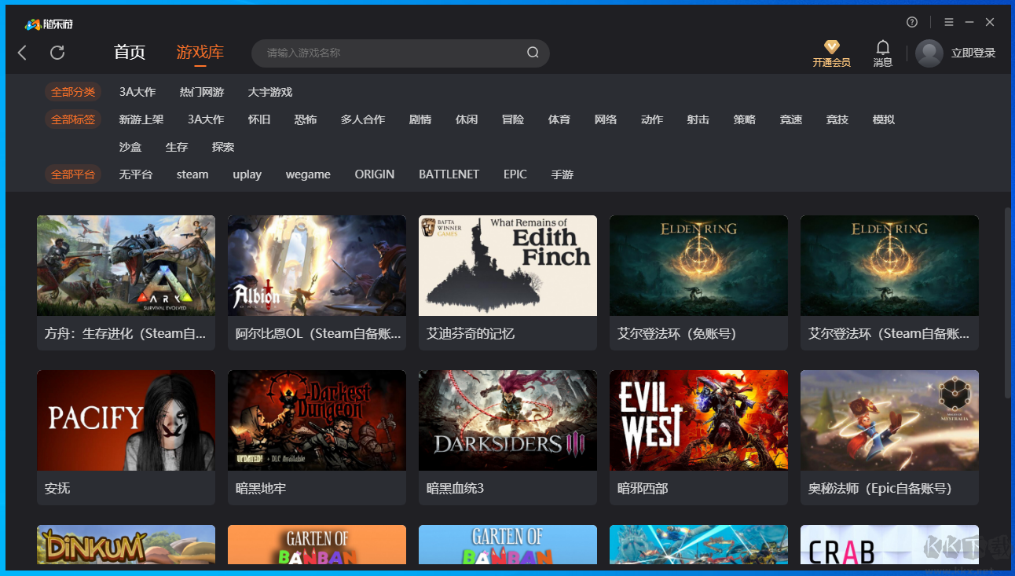Click the user avatar icon
Screen dimensions: 1015x576
pos(929,53)
